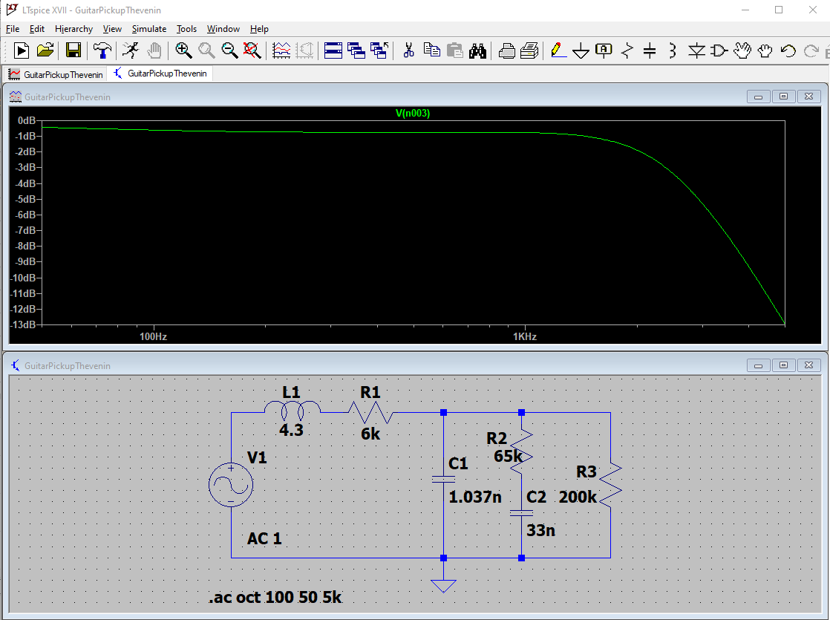
Task: Open the Control Panel hammer icon
Action: pyautogui.click(x=102, y=50)
